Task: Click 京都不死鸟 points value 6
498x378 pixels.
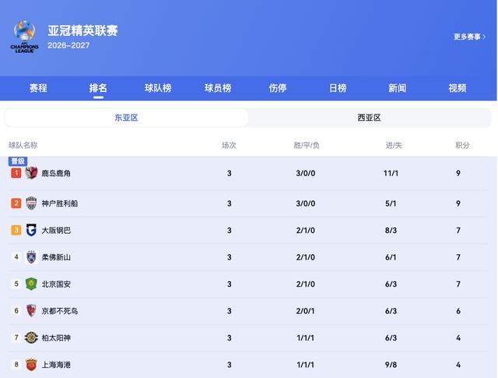Action: point(458,311)
